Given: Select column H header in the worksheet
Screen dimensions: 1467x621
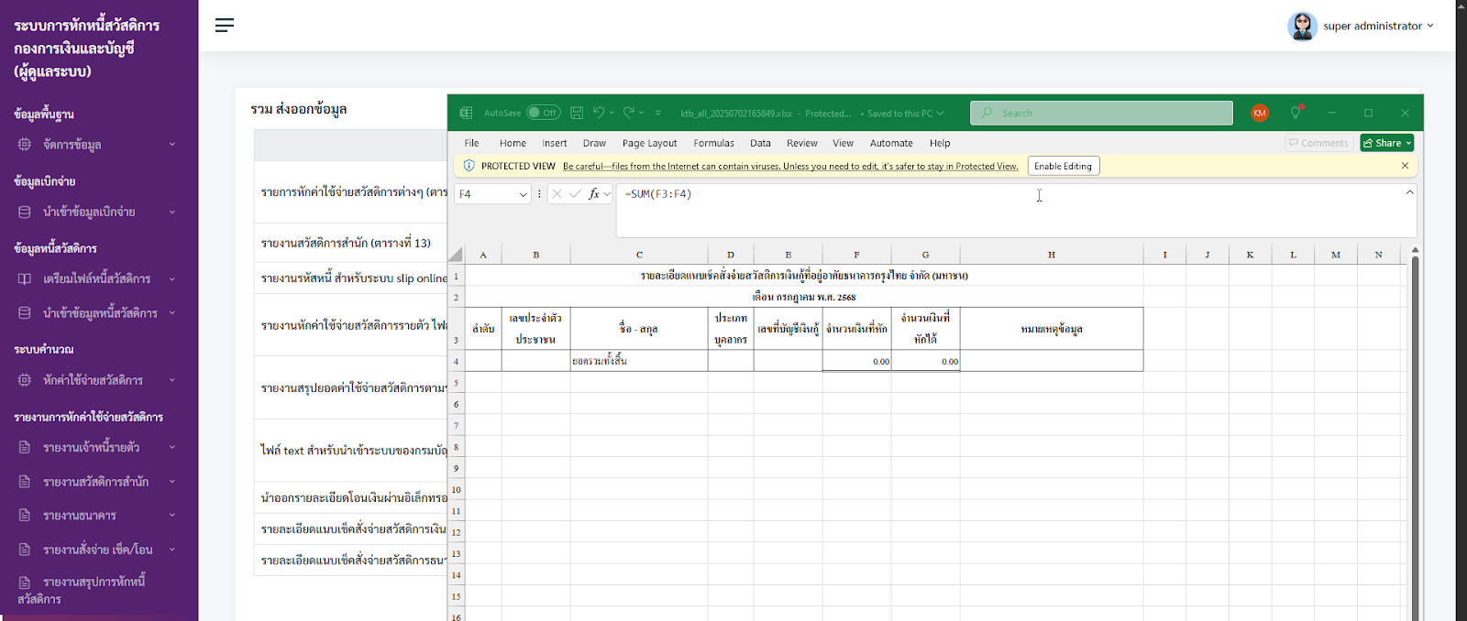Looking at the screenshot, I should click(1052, 255).
